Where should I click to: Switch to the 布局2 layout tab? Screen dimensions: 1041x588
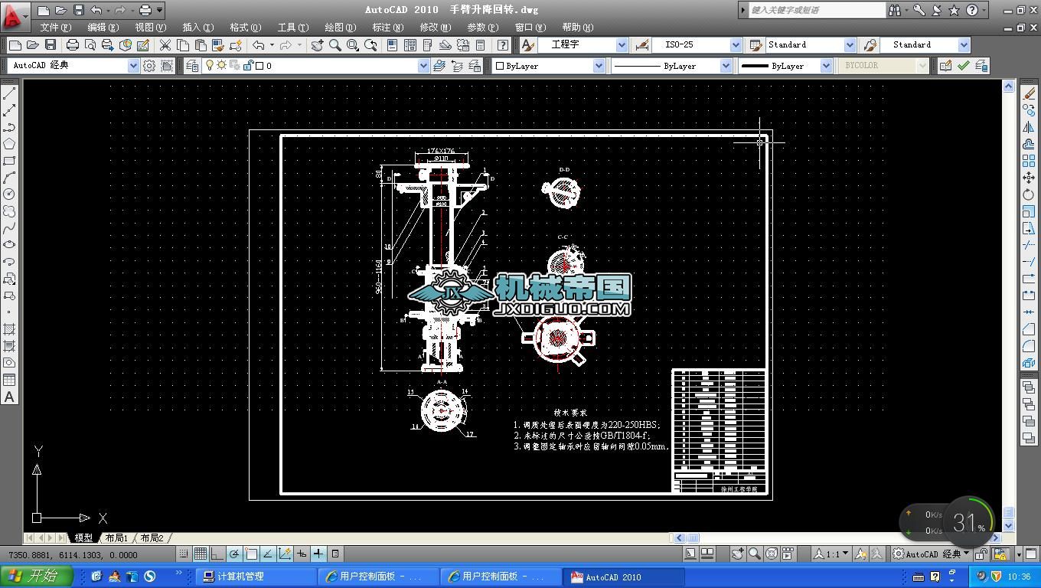pos(152,538)
